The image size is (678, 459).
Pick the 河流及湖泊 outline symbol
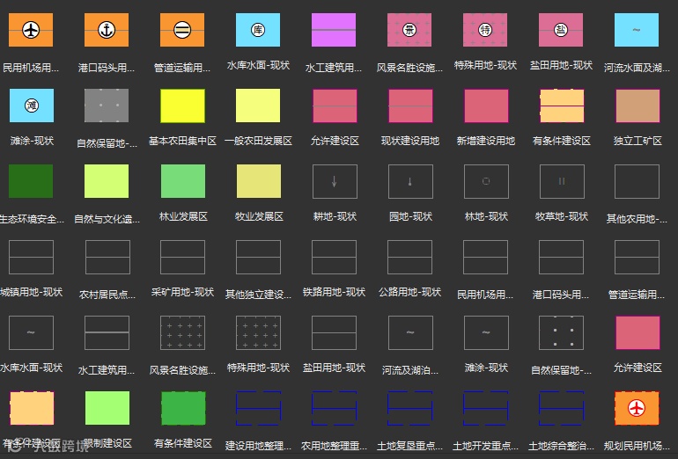410,332
